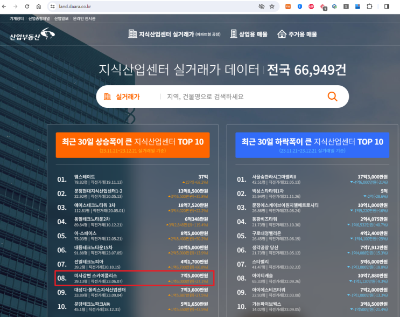400x317 pixels.
Task: Click the 17억3,000만원 price value
Action: click(373, 177)
